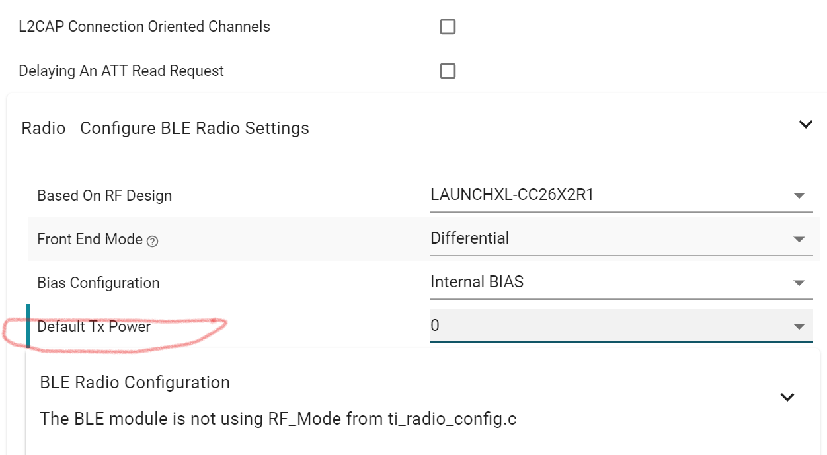Click the BLE Radio Configuration heading

pyautogui.click(x=135, y=382)
